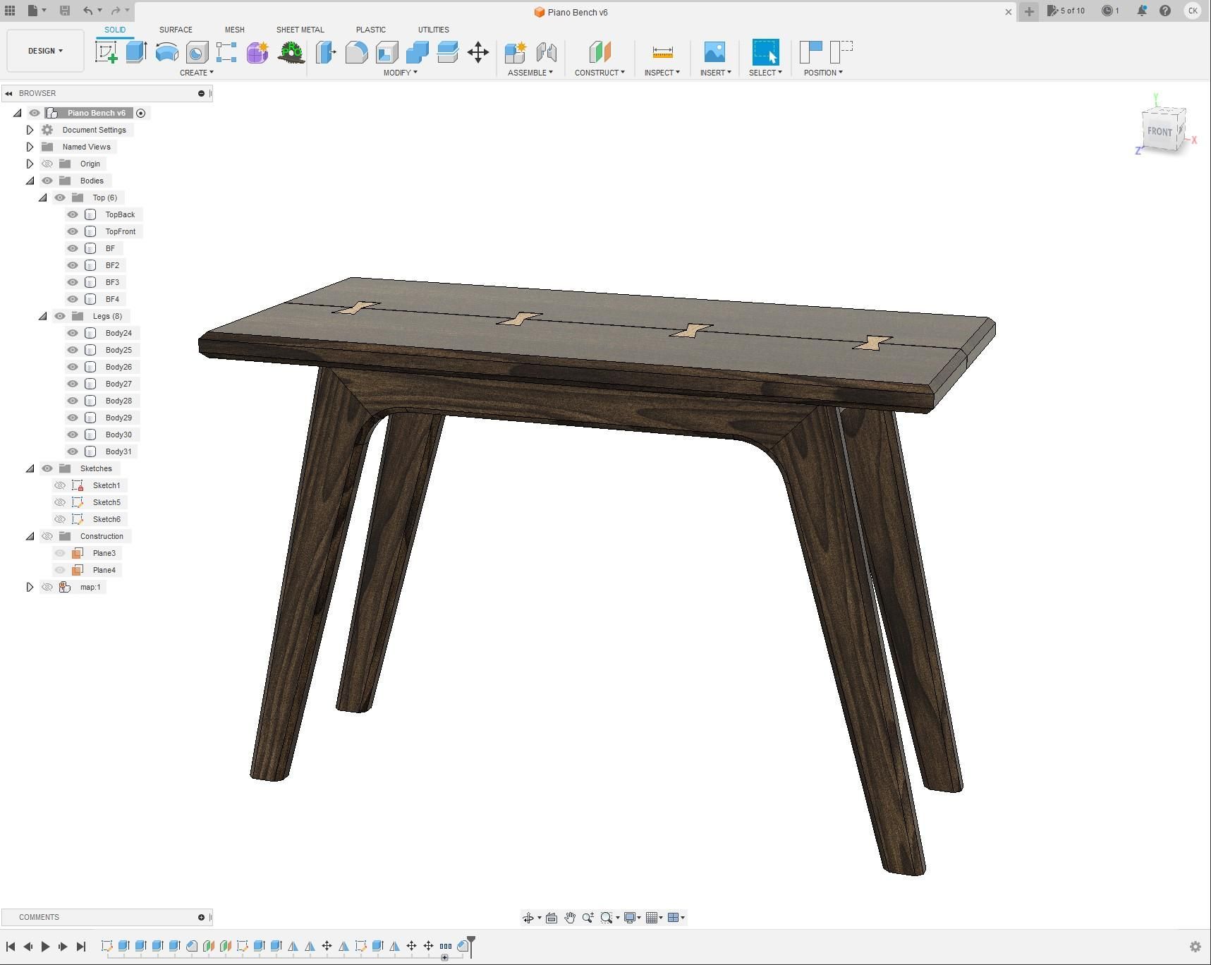Viewport: 1211px width, 965px height.
Task: Open the COMMENTS panel
Action: tap(39, 917)
